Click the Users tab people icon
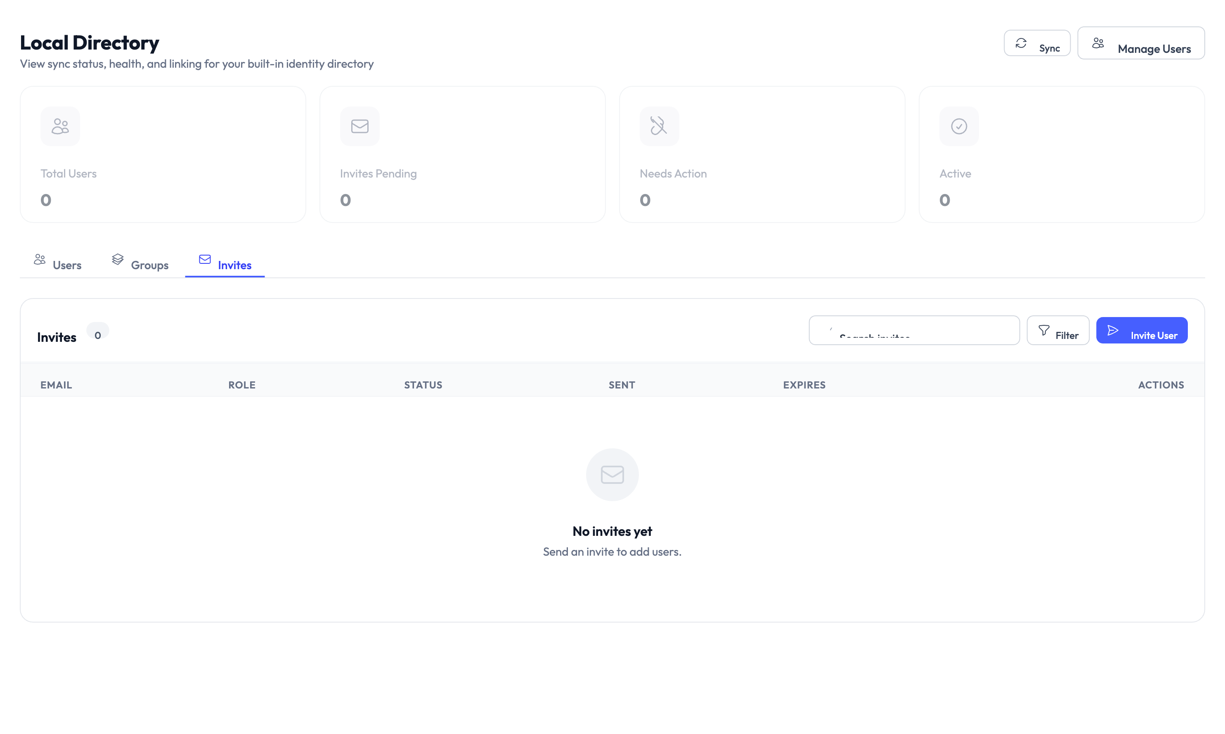Screen dimensions: 1225x734 click(40, 259)
